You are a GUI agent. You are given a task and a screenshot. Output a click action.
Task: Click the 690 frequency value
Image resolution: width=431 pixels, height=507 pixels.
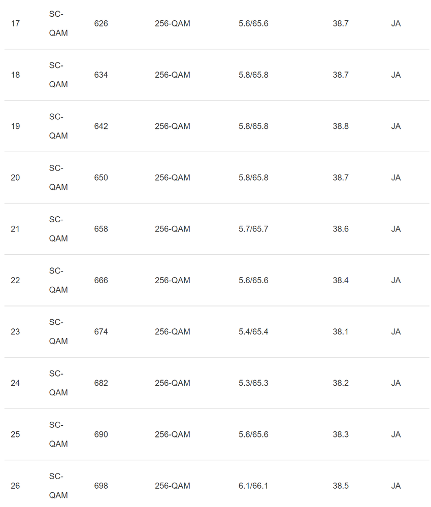(x=101, y=434)
